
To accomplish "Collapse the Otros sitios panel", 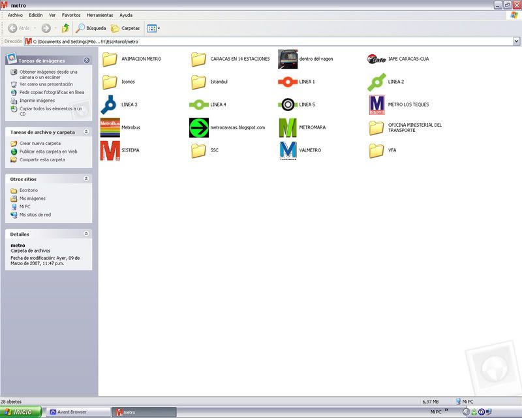I will coord(87,178).
